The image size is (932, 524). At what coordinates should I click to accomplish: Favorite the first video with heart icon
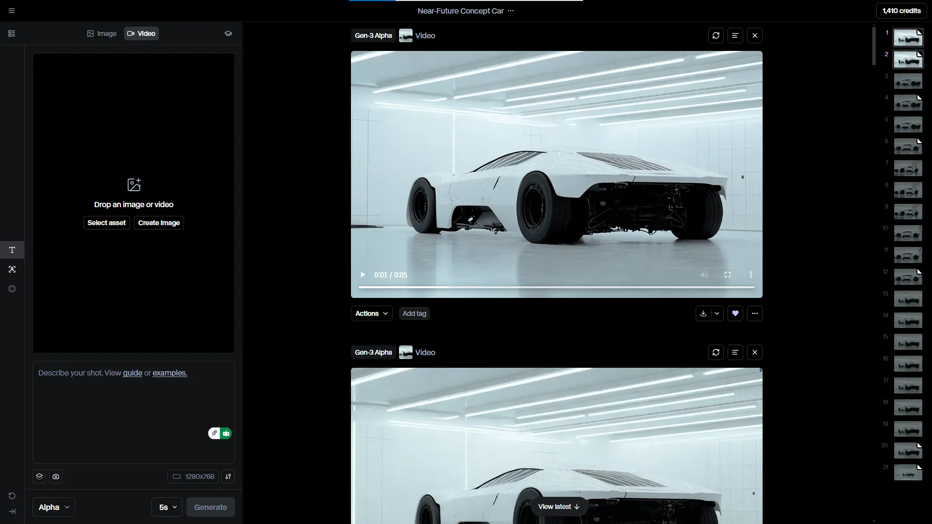tap(735, 313)
